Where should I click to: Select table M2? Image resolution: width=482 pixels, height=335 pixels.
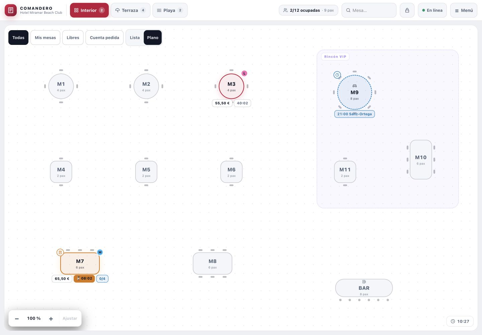click(x=146, y=86)
